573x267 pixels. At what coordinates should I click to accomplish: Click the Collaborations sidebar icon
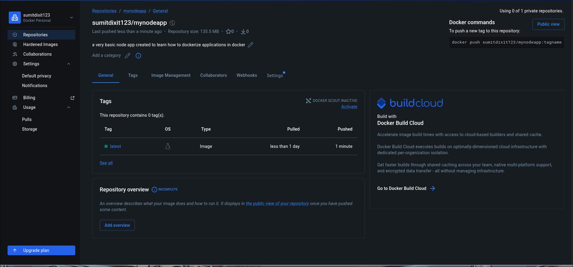pyautogui.click(x=15, y=54)
